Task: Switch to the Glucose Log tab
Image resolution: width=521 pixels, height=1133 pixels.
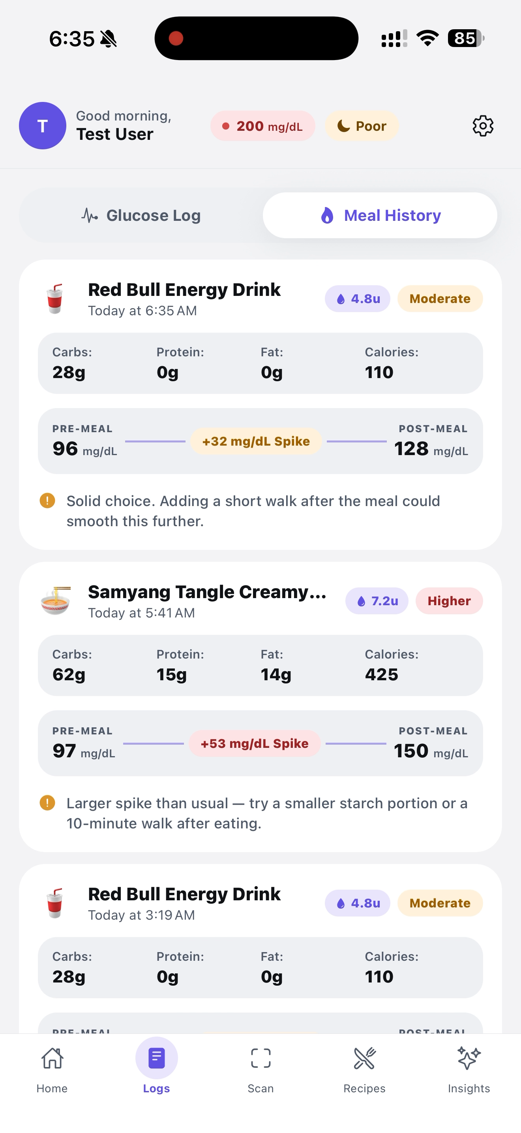Action: (141, 216)
